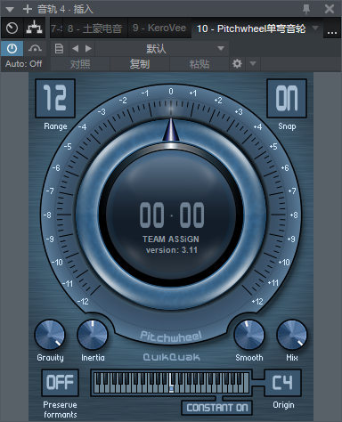Click the highlighted key on the mini keyboard
342x422 pixels.
pyautogui.click(x=171, y=384)
